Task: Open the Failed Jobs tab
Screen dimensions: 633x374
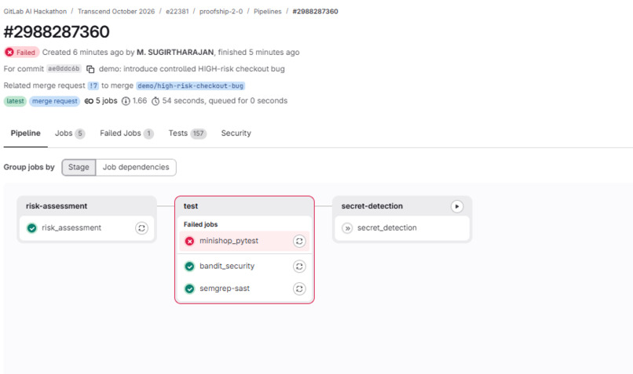Action: click(126, 133)
